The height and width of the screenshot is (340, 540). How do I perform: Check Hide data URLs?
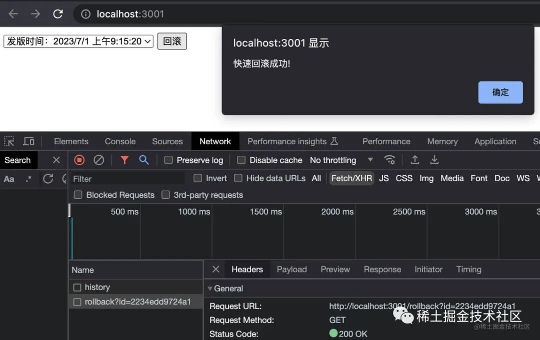pos(238,178)
